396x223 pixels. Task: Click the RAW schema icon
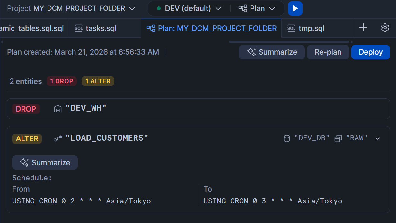(338, 138)
